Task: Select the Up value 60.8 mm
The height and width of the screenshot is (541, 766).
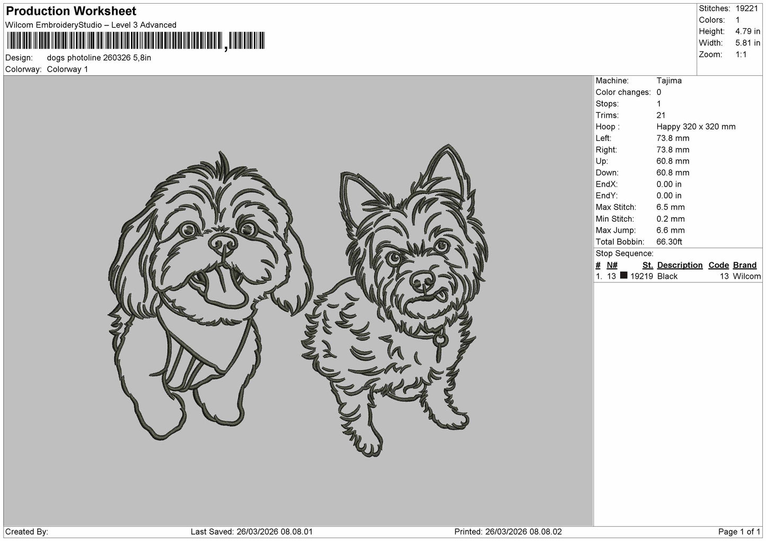Action: pos(673,161)
